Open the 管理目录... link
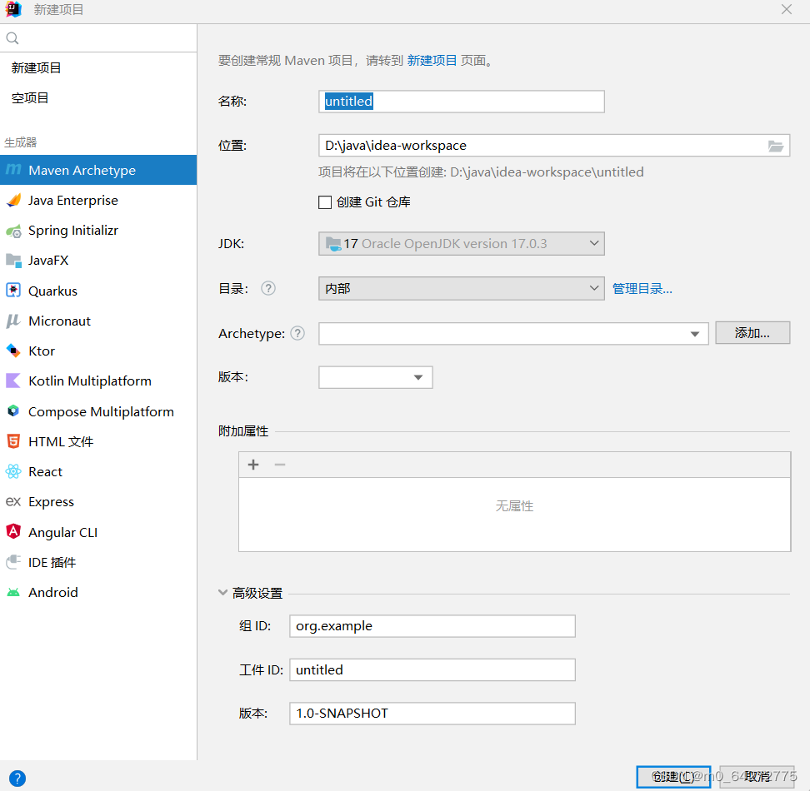 point(642,288)
